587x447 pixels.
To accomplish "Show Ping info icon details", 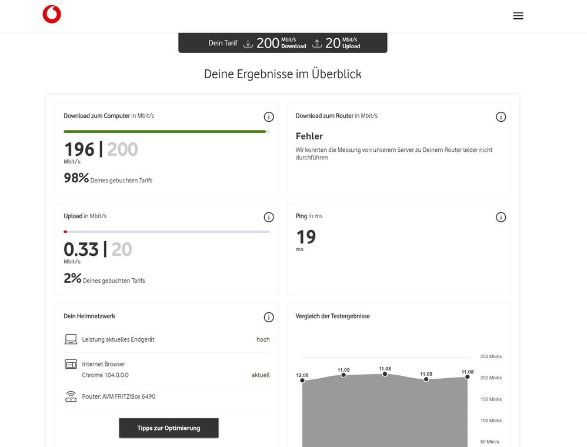I will [501, 217].
